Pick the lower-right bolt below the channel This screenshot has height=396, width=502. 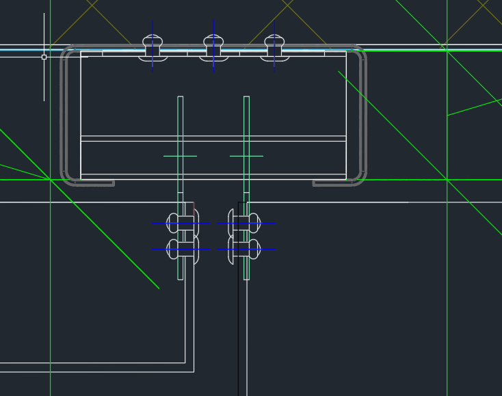coord(245,249)
